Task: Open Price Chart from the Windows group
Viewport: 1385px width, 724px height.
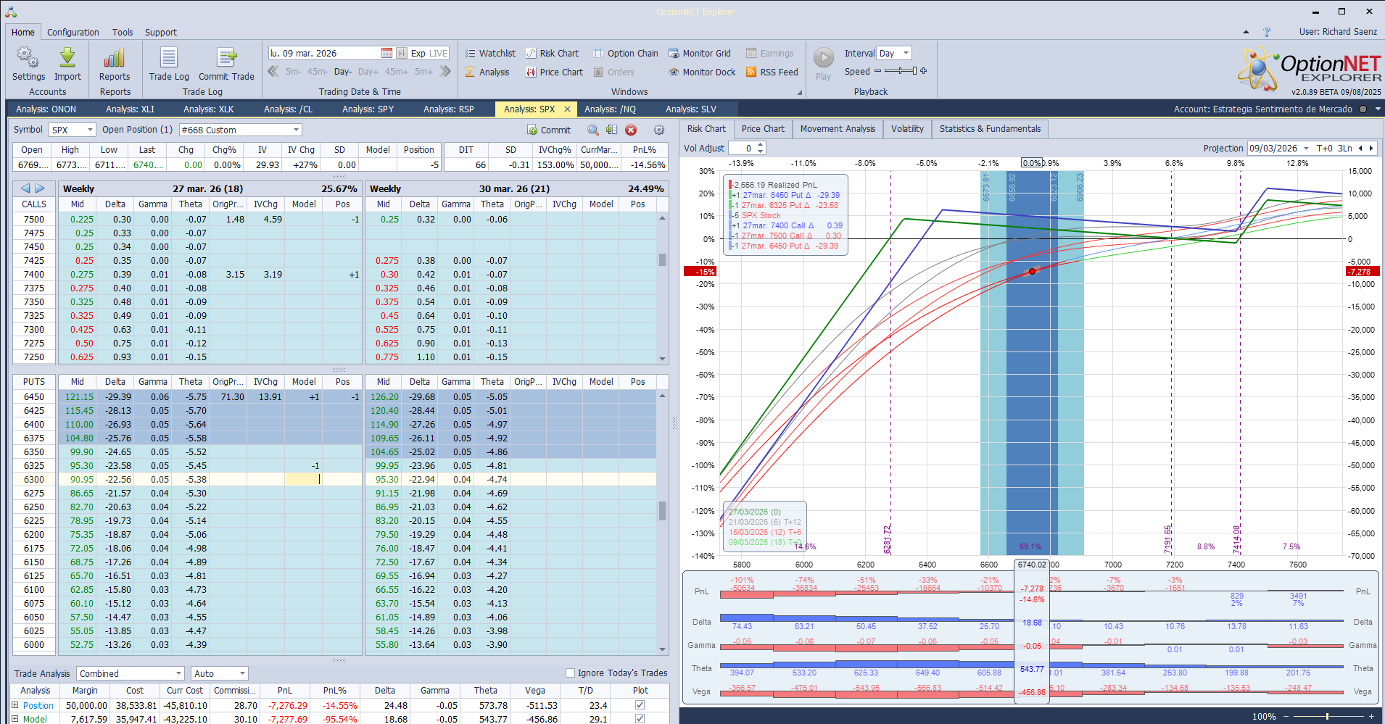Action: point(554,72)
